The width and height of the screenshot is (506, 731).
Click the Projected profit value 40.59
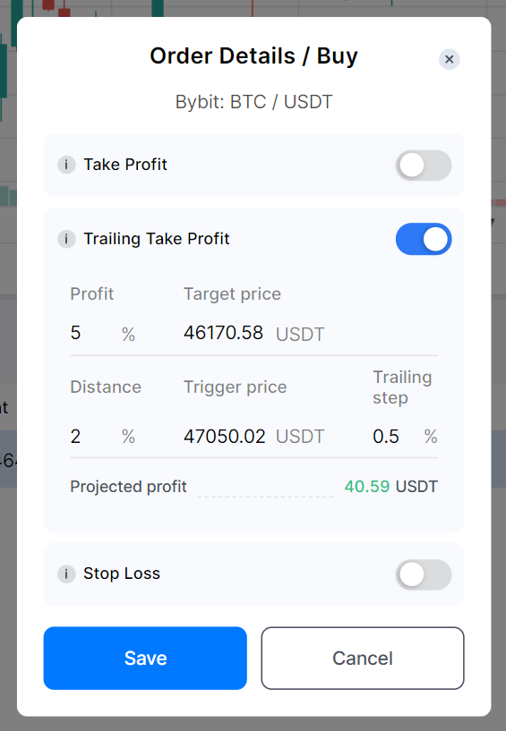pos(367,486)
